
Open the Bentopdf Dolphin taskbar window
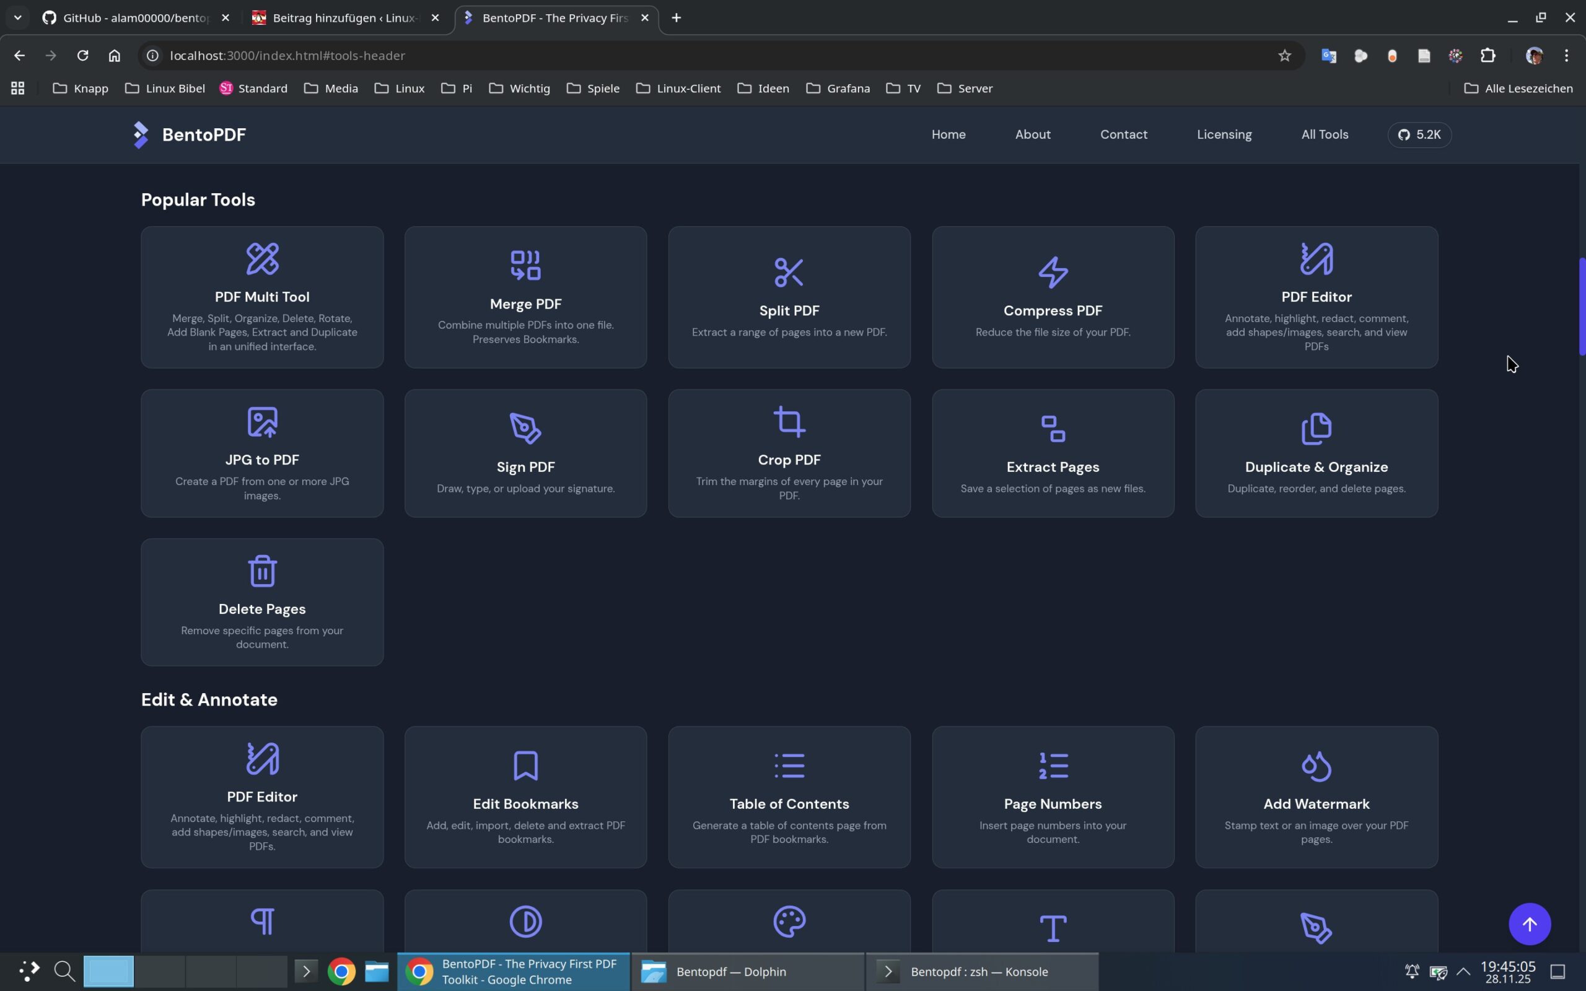747,971
